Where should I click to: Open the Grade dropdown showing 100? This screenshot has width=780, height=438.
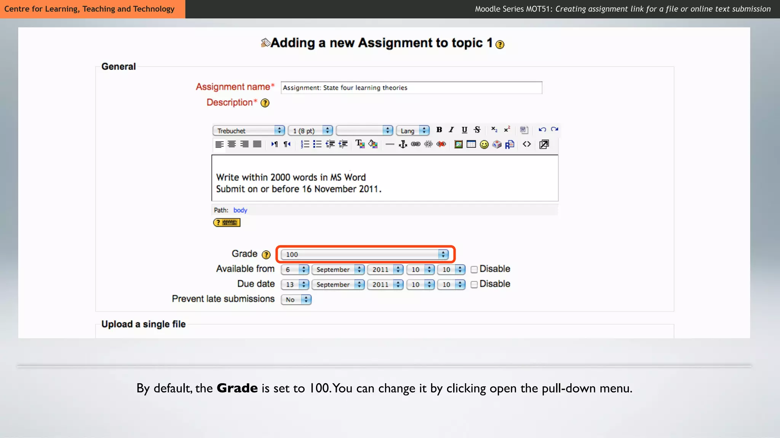pos(364,254)
